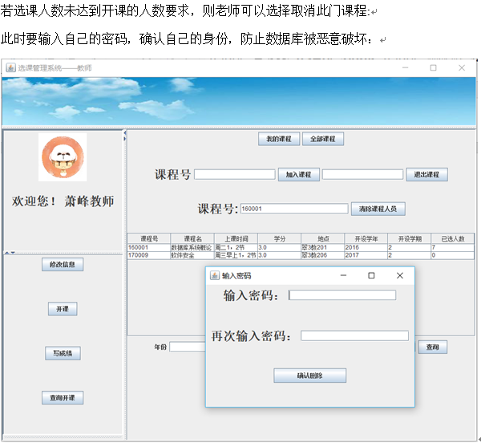This screenshot has height=447, width=481.
Task: Focus the 再次输入密码 field
Action: (354, 335)
